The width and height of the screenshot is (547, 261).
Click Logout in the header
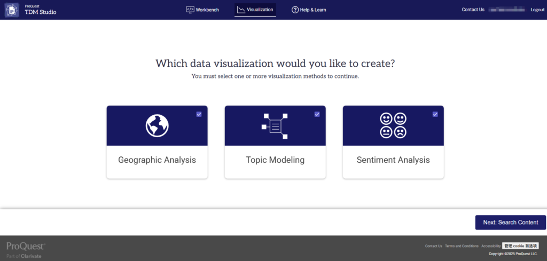point(537,10)
